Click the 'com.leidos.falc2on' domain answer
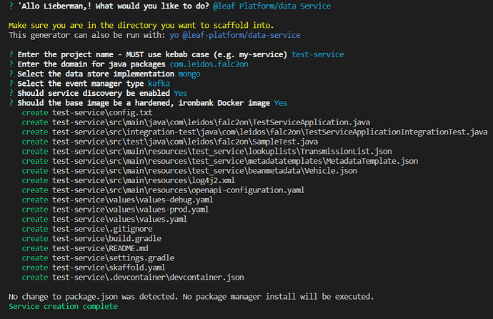The width and height of the screenshot is (493, 319). click(x=209, y=64)
